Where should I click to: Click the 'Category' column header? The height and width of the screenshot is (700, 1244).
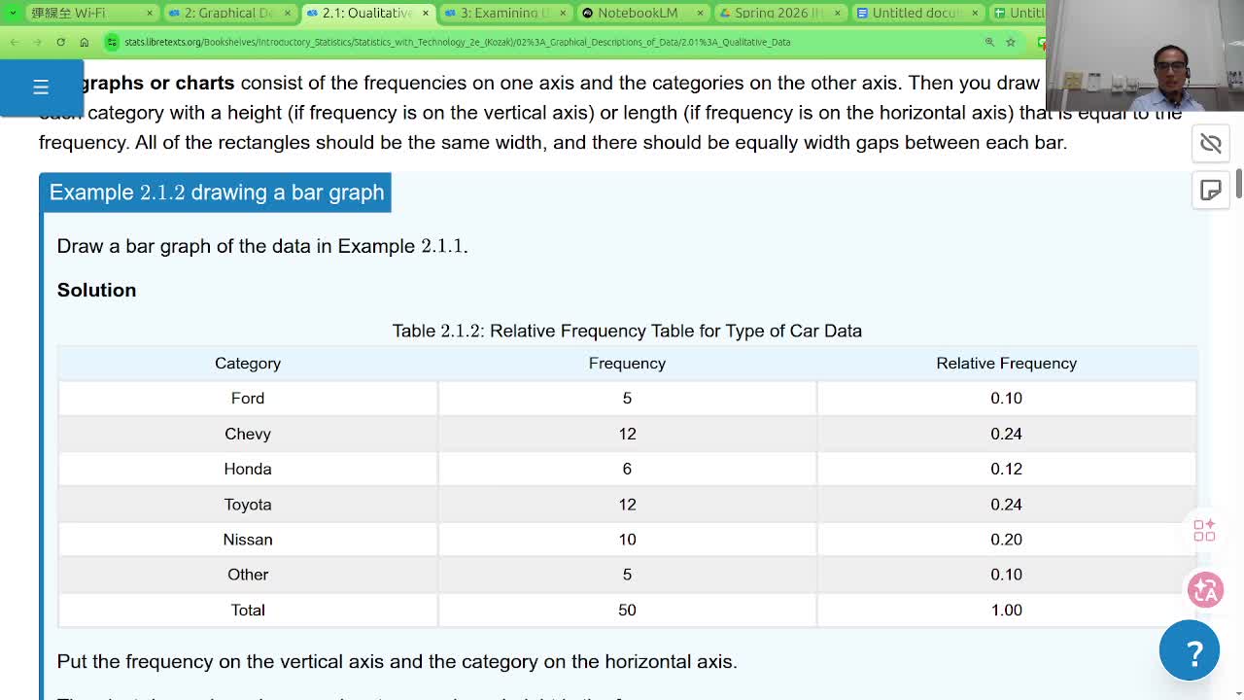point(248,363)
